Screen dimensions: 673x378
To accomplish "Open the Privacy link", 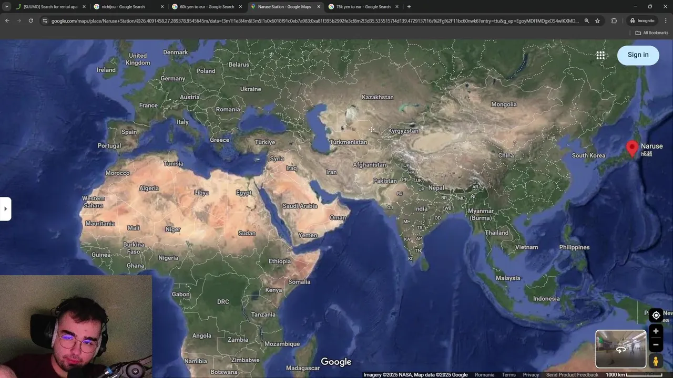I will point(531,375).
